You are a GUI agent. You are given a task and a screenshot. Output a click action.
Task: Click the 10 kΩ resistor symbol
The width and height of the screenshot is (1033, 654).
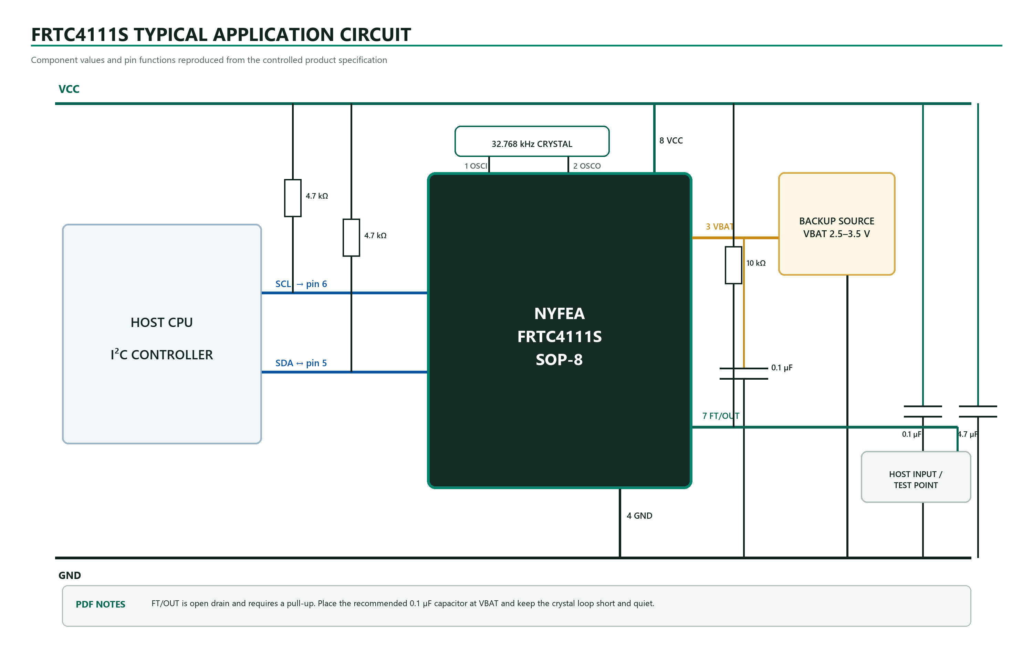(x=733, y=265)
